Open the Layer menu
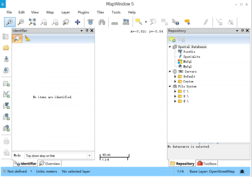 point(66,12)
